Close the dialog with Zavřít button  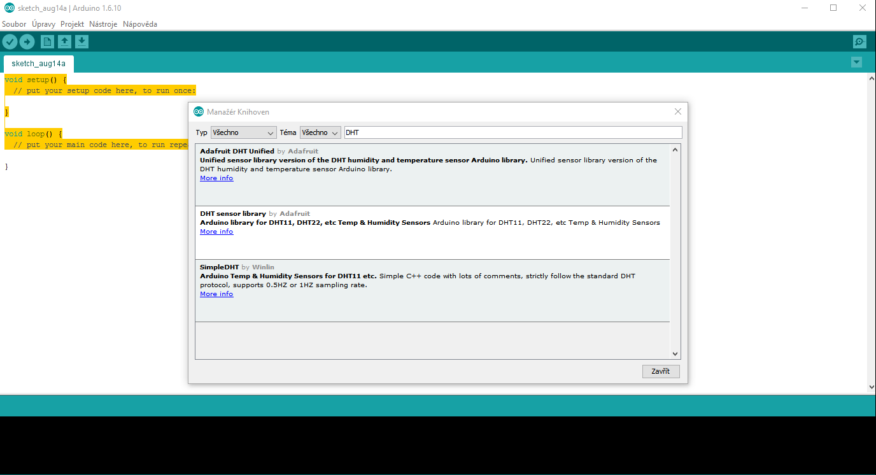660,371
